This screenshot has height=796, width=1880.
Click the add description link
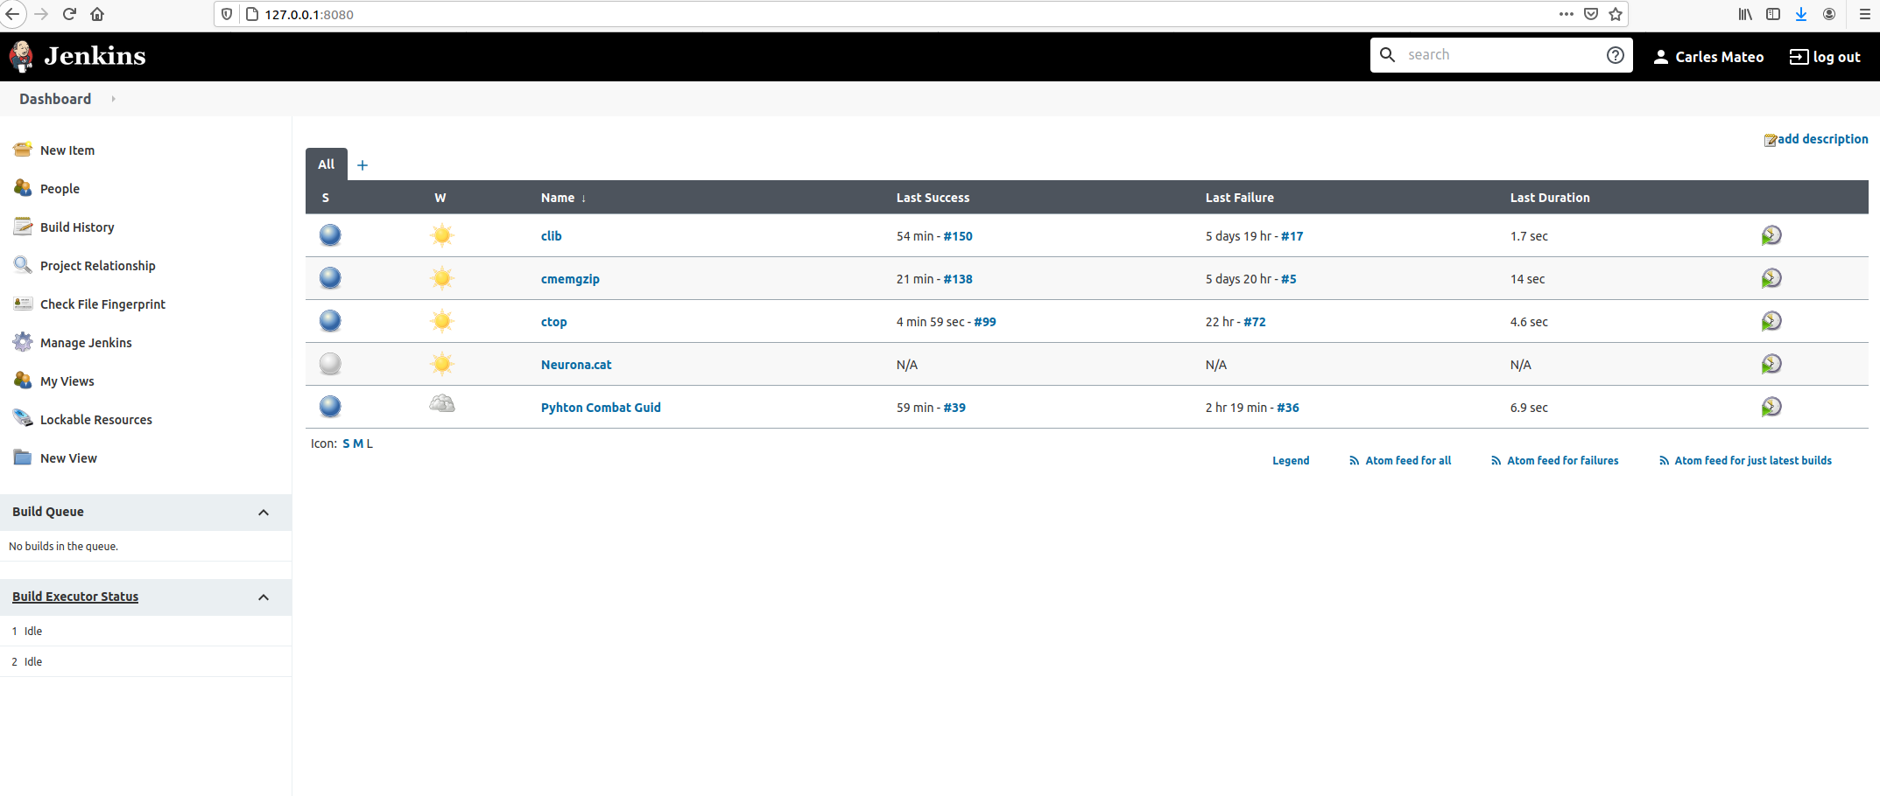pyautogui.click(x=1822, y=139)
